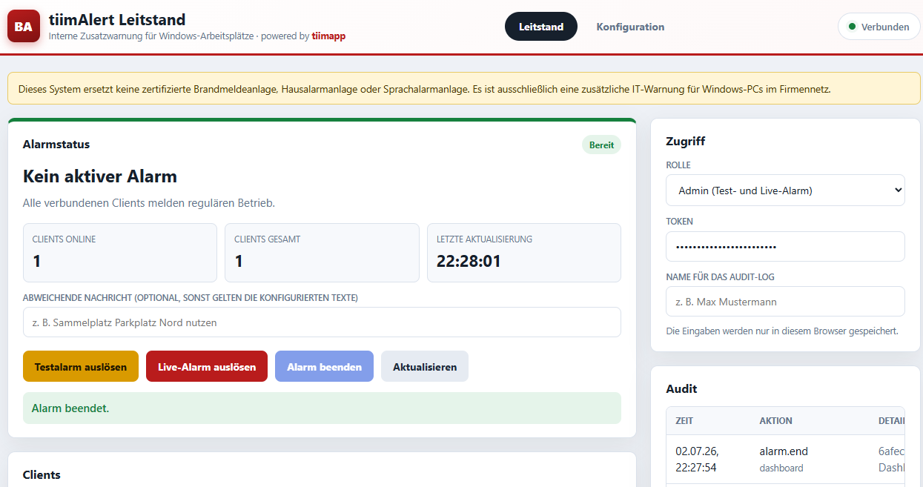Click the audit timestamp 02.07.26, 22:27:54
The width and height of the screenshot is (923, 487).
(x=697, y=459)
